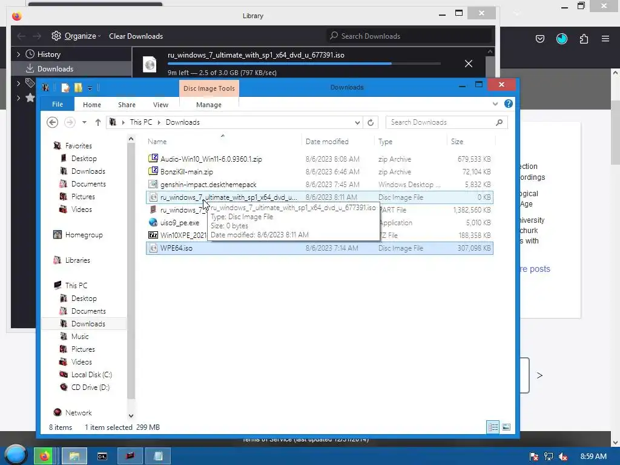Image resolution: width=620 pixels, height=465 pixels.
Task: Open the recent locations dropdown arrow
Action: click(x=84, y=122)
